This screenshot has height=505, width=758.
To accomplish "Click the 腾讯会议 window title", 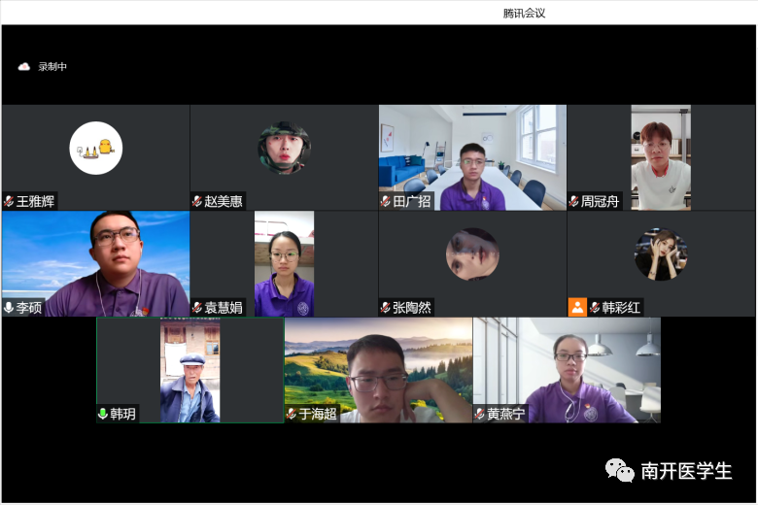I will 524,13.
